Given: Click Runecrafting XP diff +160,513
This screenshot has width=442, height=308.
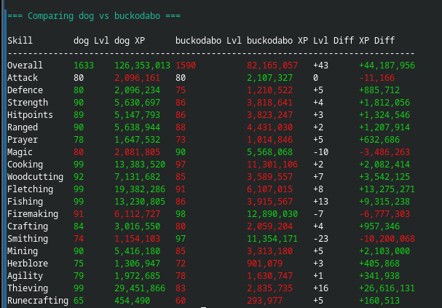Looking at the screenshot, I should pyautogui.click(x=379, y=301).
